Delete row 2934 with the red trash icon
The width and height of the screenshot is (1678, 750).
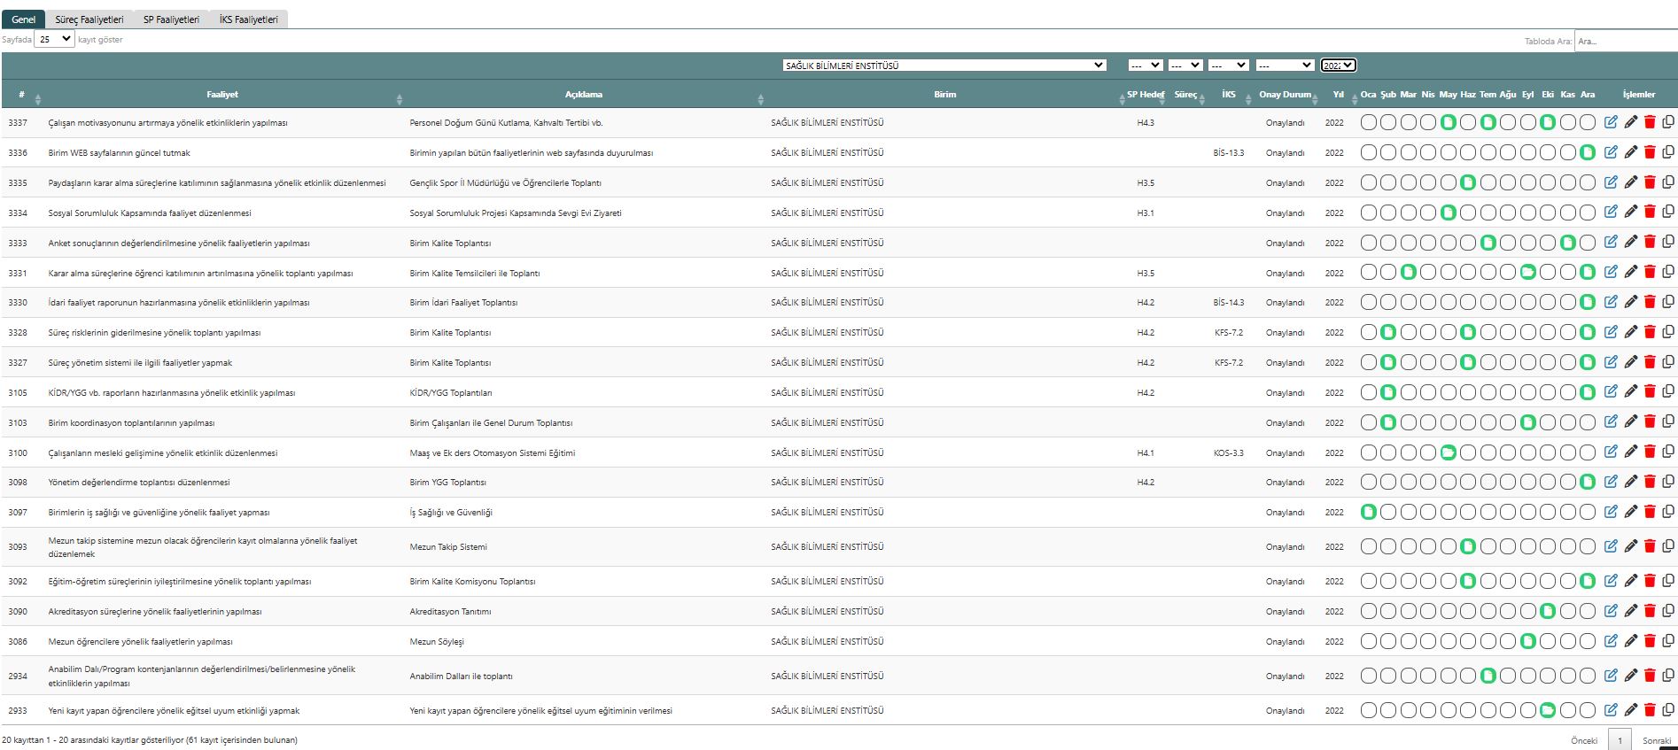tap(1650, 676)
